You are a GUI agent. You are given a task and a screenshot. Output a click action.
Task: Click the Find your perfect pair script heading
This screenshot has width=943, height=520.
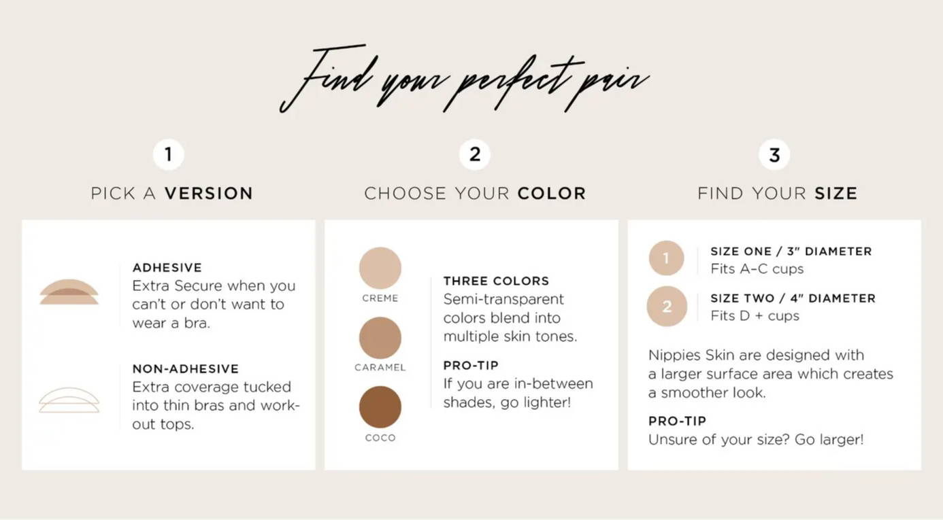[465, 78]
